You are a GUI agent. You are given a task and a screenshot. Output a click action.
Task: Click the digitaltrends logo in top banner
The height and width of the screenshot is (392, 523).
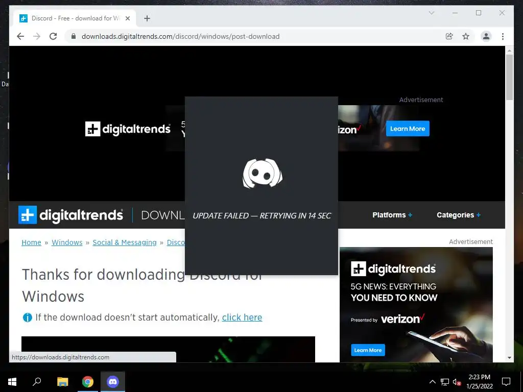128,129
